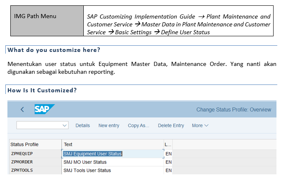Click the Change Status Profile: Overview title
Screen dimensions: 281x176
point(234,110)
